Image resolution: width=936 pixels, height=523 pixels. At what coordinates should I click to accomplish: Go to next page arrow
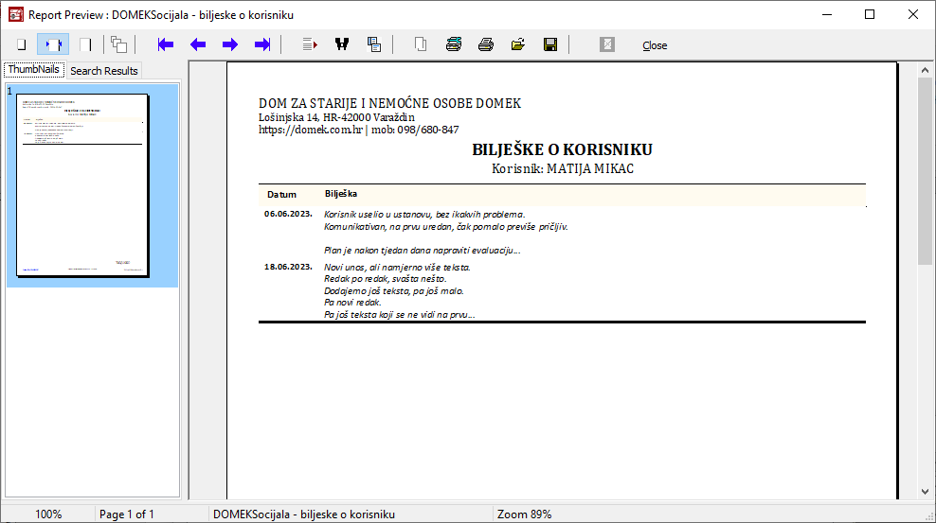click(230, 44)
